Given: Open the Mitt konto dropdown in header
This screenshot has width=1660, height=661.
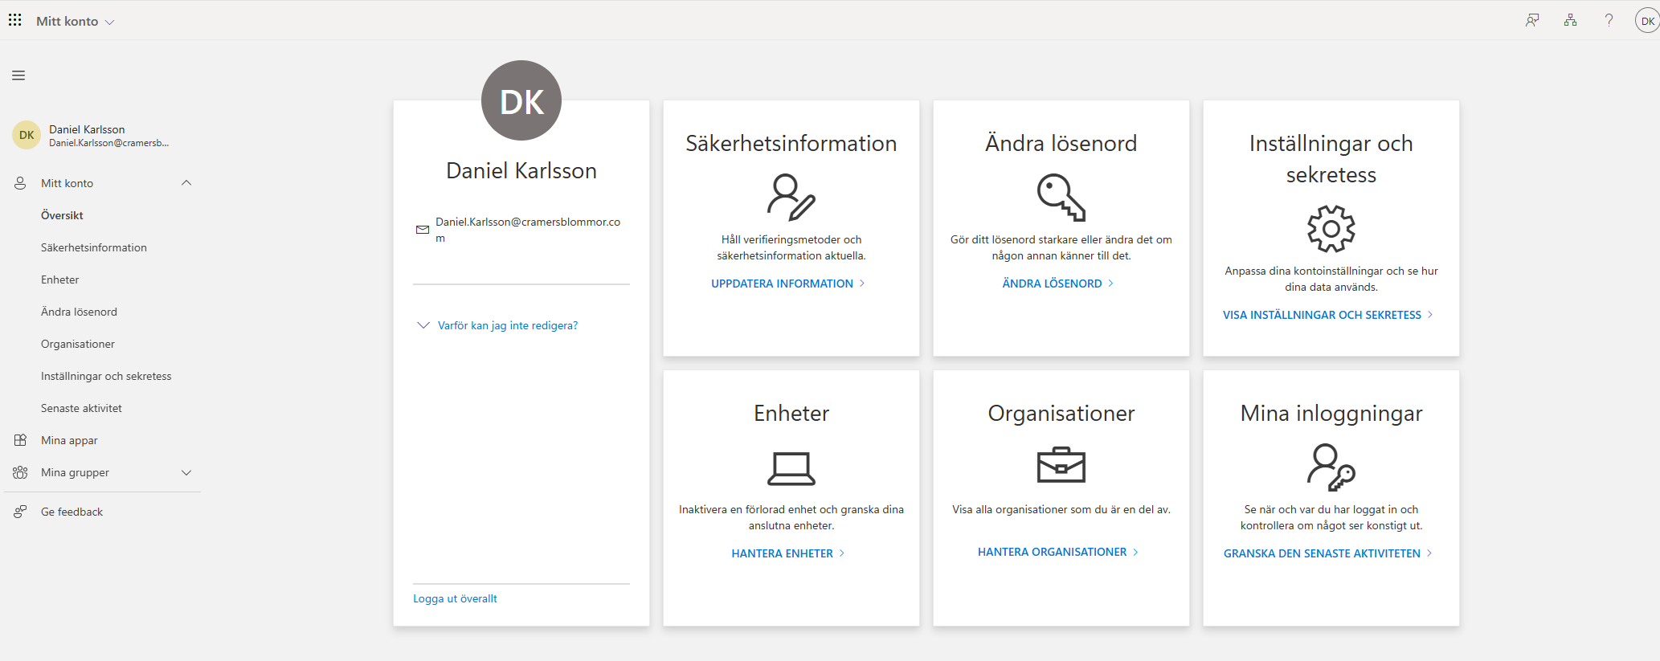Looking at the screenshot, I should click(76, 22).
